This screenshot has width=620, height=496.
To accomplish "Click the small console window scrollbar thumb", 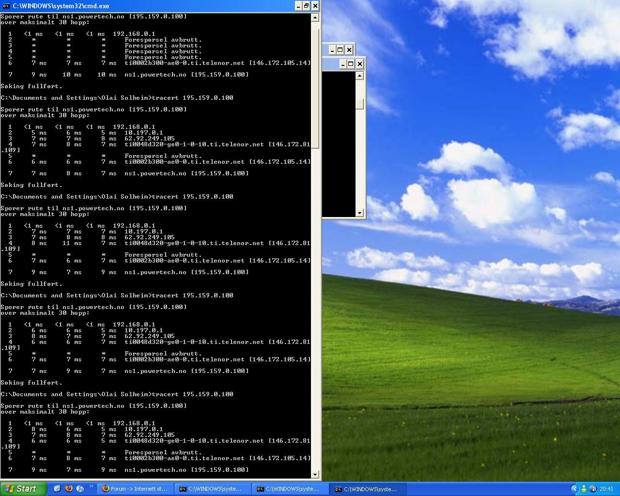I will point(359,104).
